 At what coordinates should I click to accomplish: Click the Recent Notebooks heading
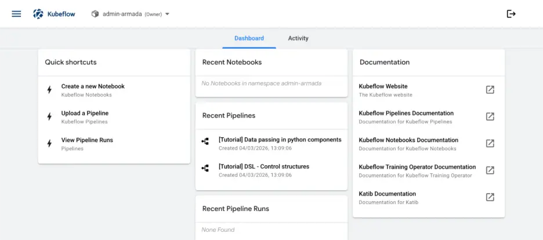[232, 62]
